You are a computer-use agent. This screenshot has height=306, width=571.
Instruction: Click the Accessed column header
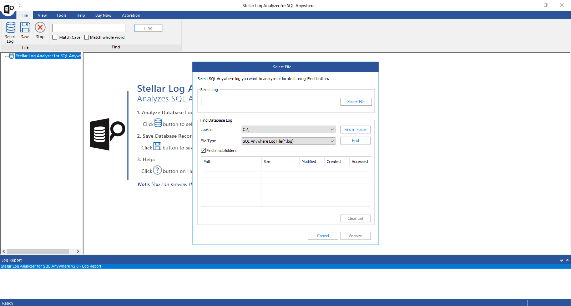(x=360, y=162)
